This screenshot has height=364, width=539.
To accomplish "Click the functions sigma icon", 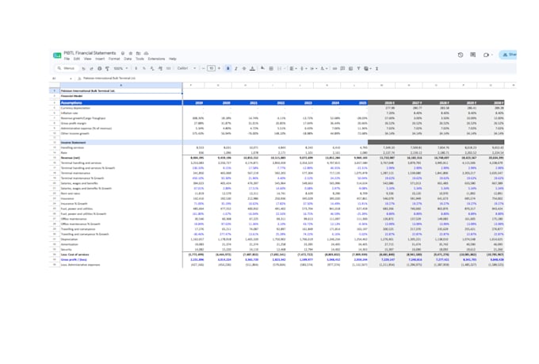I will 377,68.
